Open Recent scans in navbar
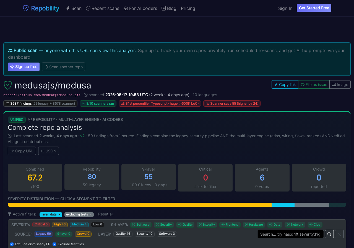This screenshot has width=354, height=248. (x=103, y=8)
